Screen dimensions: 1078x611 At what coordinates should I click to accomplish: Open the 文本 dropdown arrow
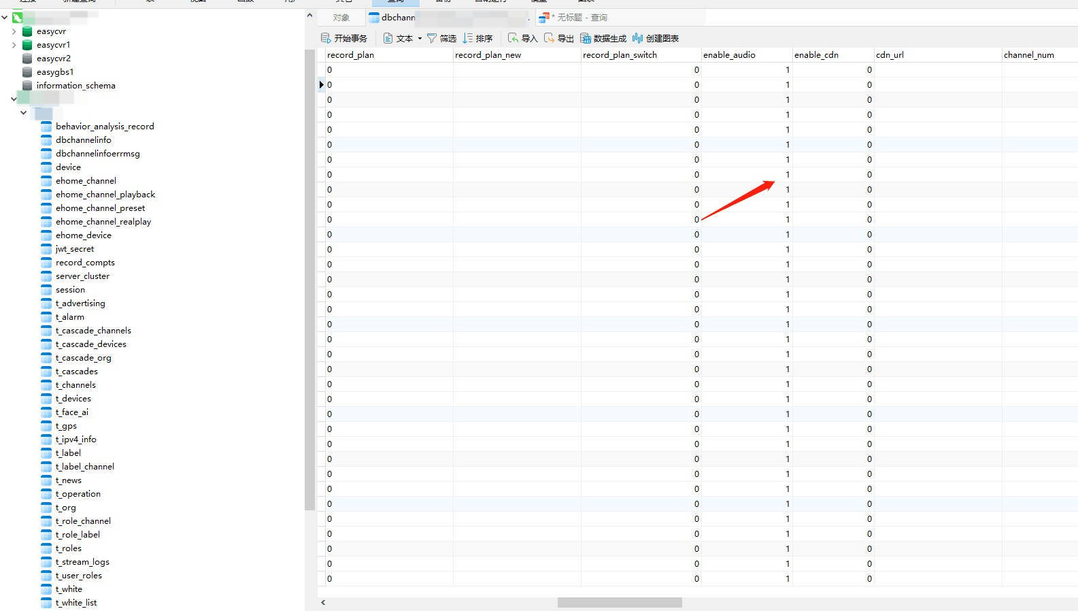pos(420,38)
